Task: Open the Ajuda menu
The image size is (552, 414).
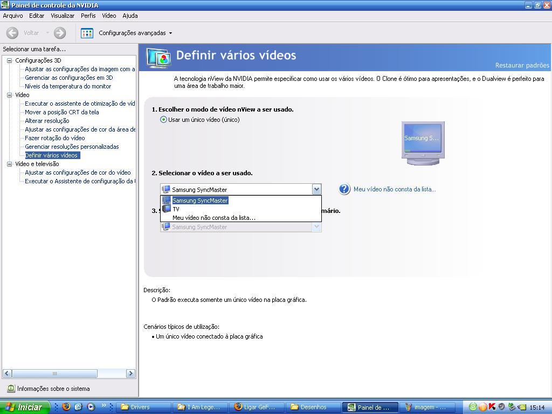Action: point(130,16)
